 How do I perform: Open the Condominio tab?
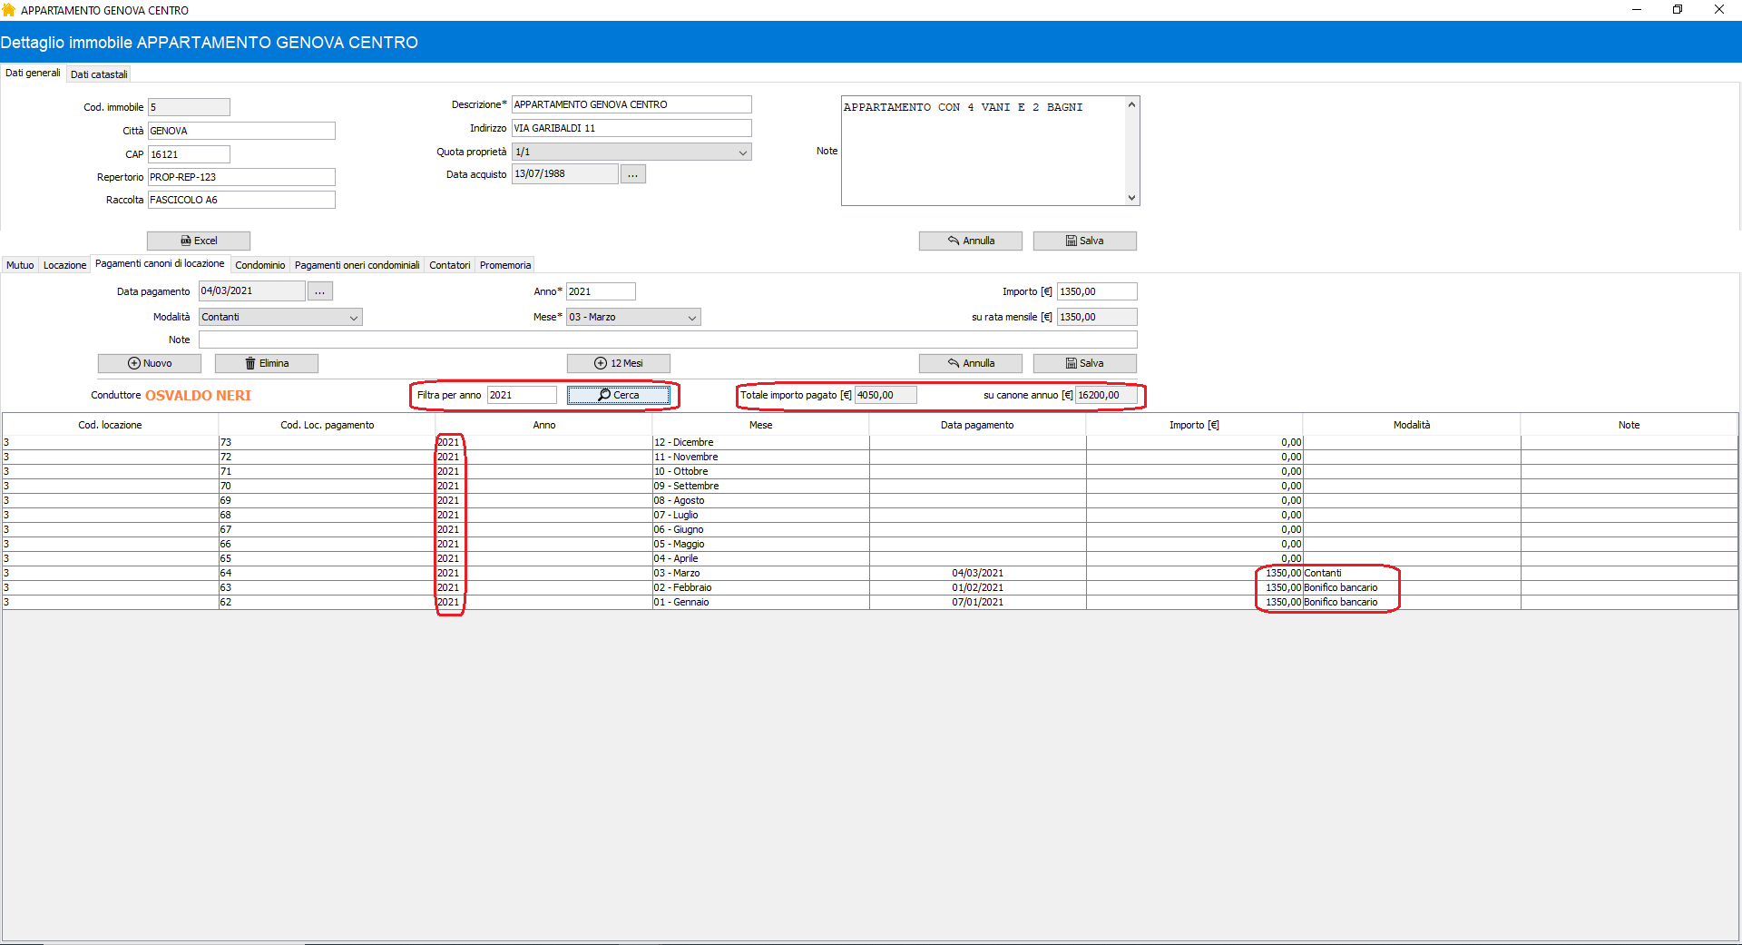259,265
